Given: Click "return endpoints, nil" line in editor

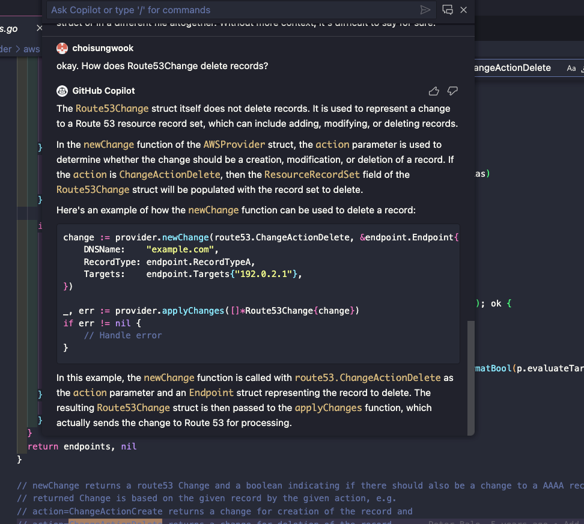Looking at the screenshot, I should (82, 446).
